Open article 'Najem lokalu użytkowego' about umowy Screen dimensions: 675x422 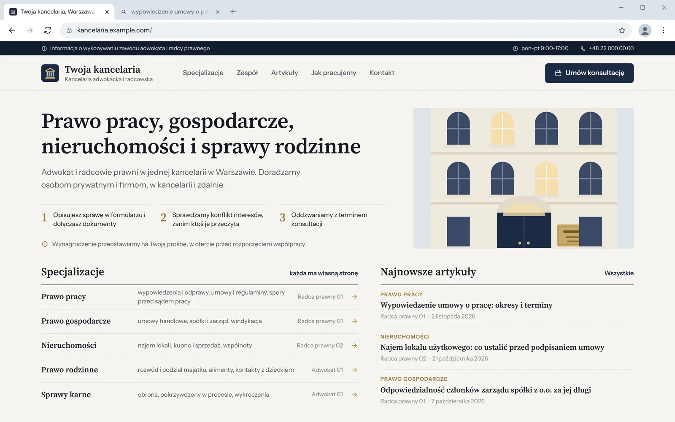492,347
